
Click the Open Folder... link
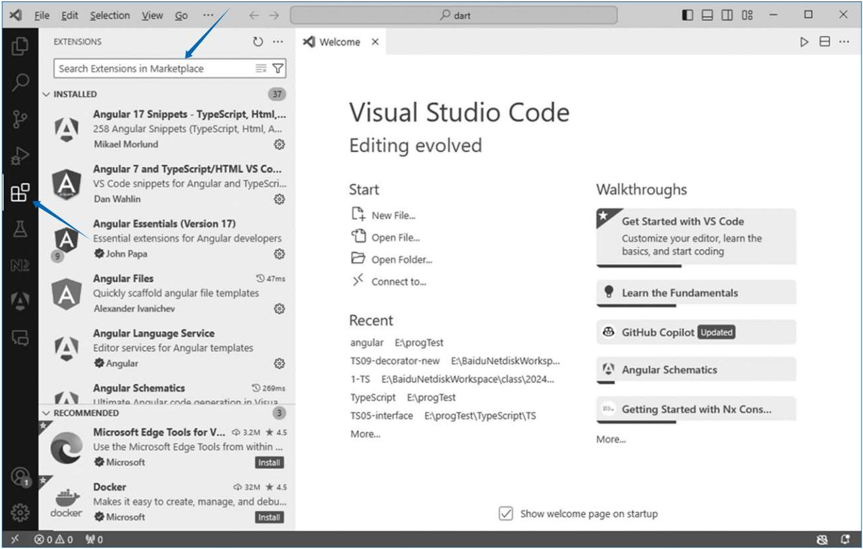coord(401,260)
